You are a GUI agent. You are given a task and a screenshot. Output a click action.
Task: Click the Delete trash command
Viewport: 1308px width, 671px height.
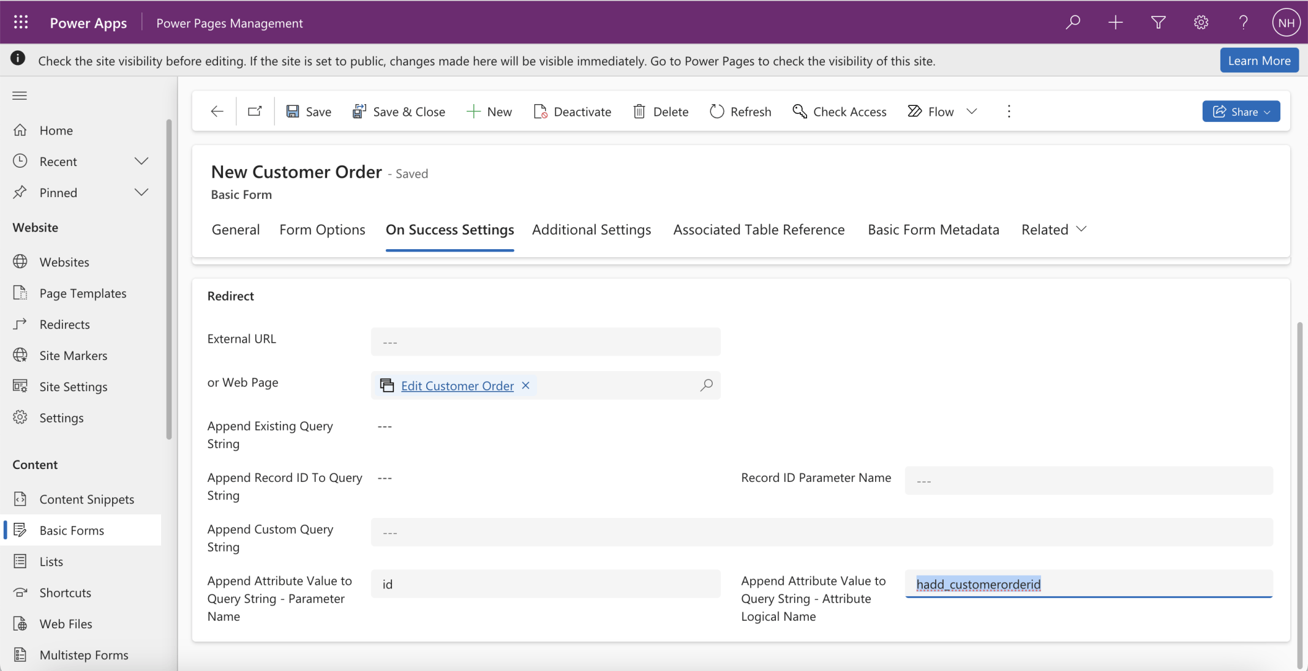click(661, 111)
